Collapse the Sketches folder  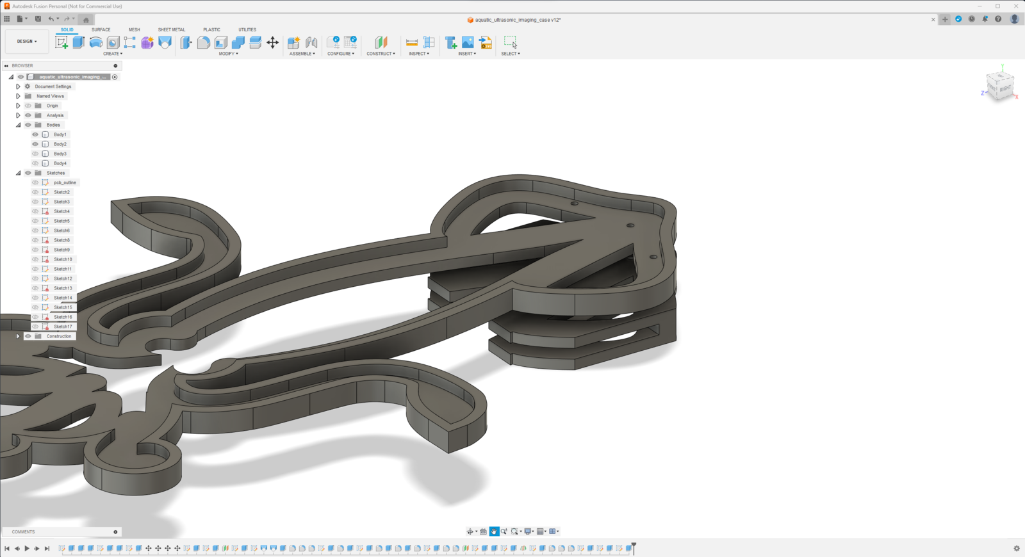tap(18, 173)
